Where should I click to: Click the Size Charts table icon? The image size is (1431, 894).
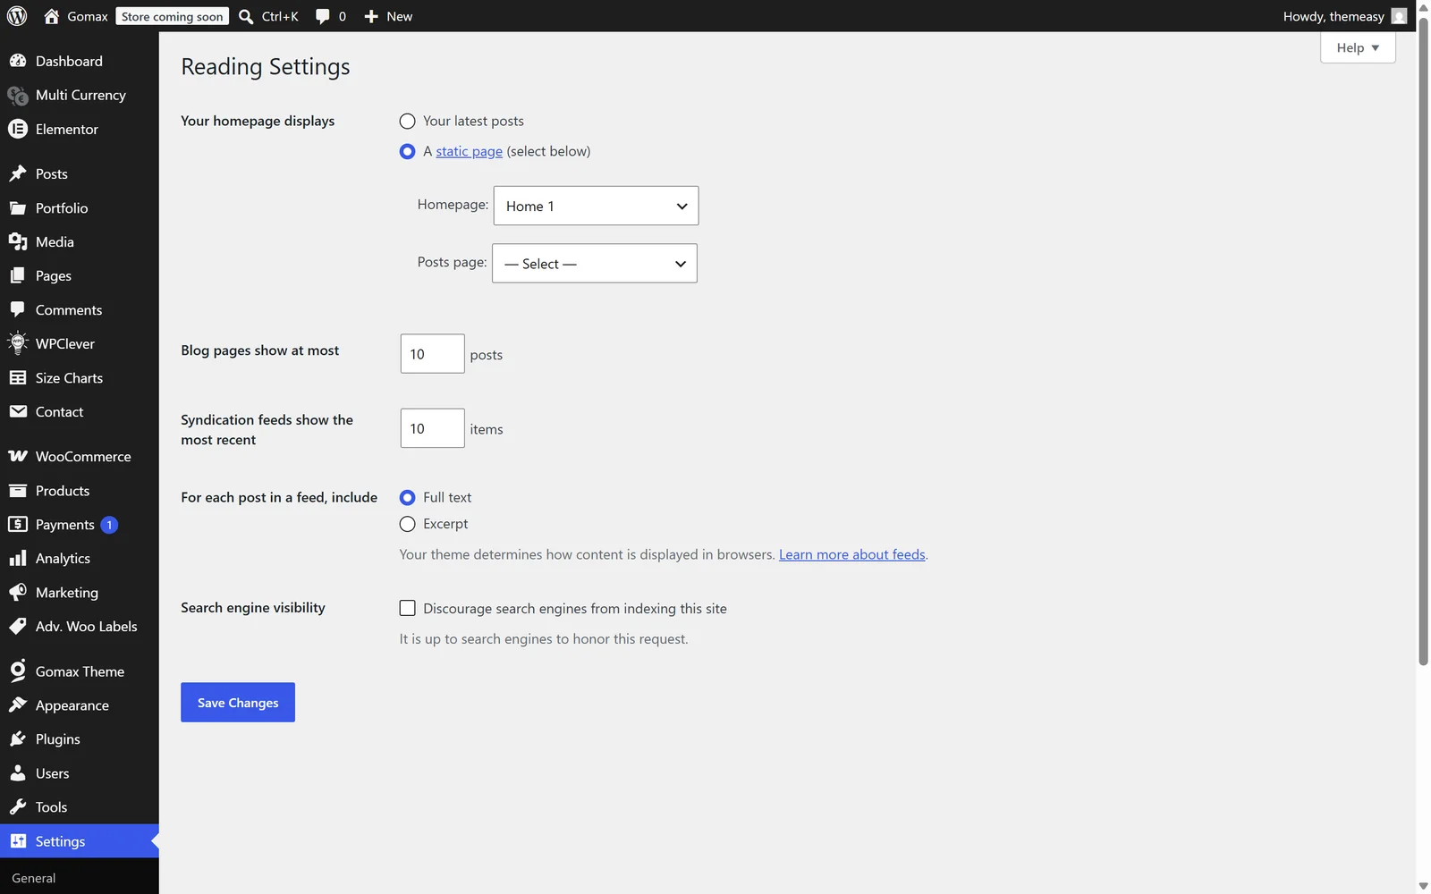(18, 377)
